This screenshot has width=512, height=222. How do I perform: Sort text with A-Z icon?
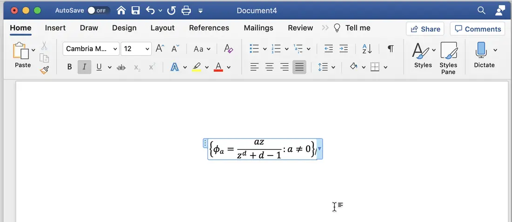(367, 49)
